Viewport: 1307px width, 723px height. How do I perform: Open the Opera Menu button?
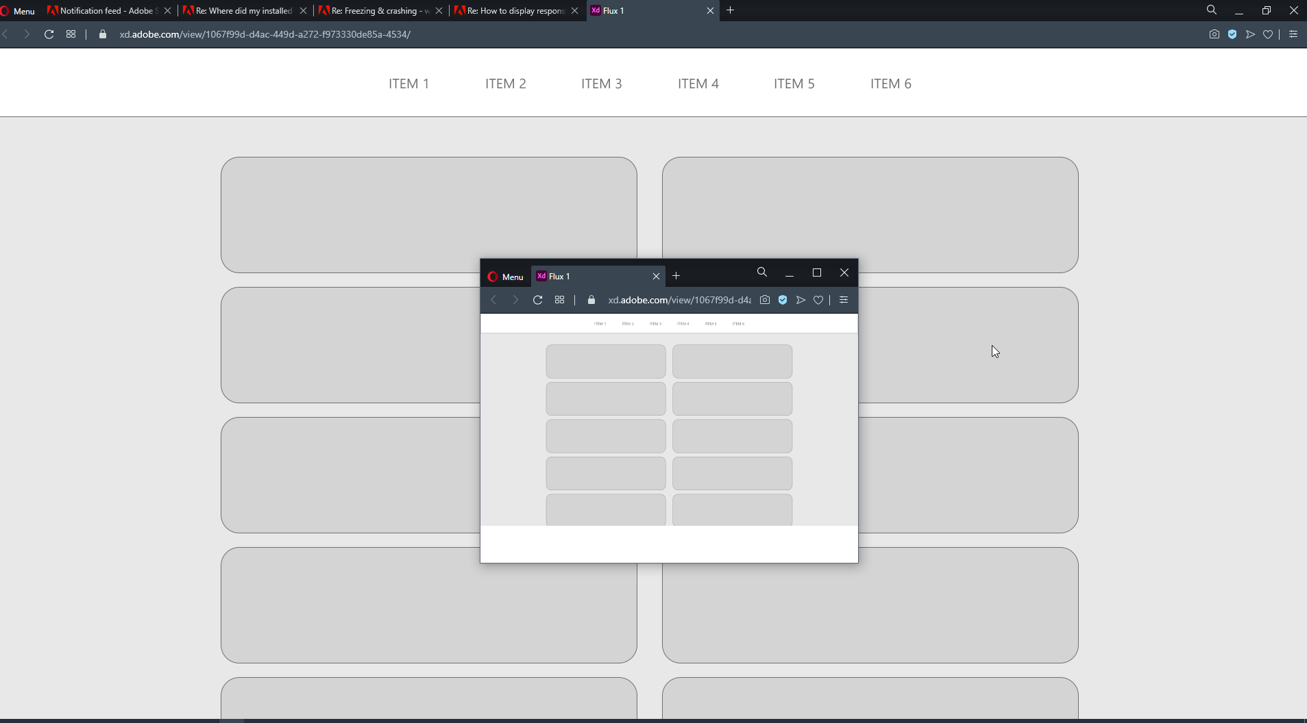[x=19, y=10]
